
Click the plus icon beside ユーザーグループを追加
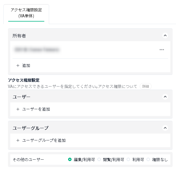point(18,140)
